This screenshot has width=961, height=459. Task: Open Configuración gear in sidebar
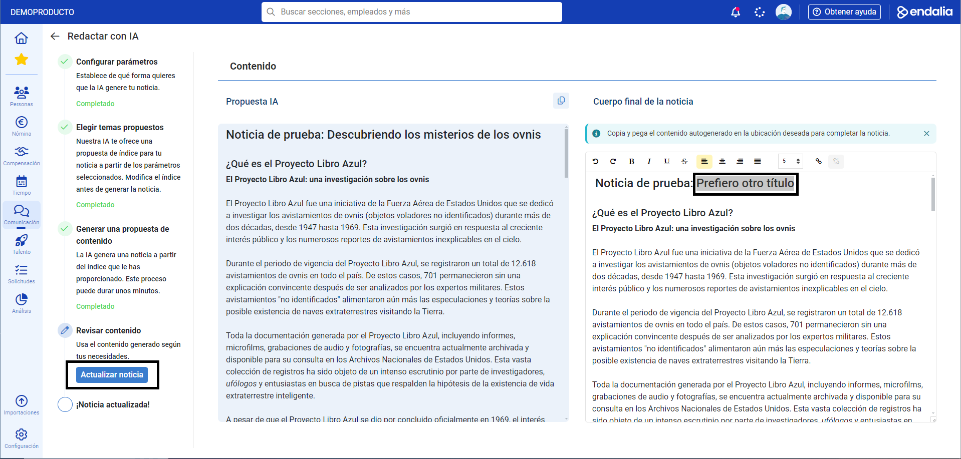[x=22, y=438]
